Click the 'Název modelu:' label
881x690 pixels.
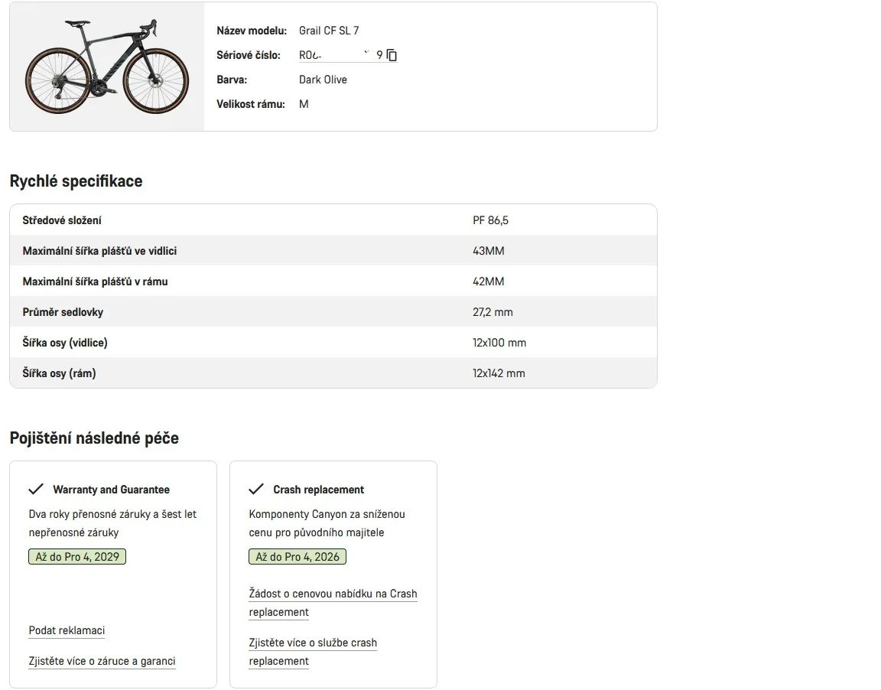(x=252, y=31)
